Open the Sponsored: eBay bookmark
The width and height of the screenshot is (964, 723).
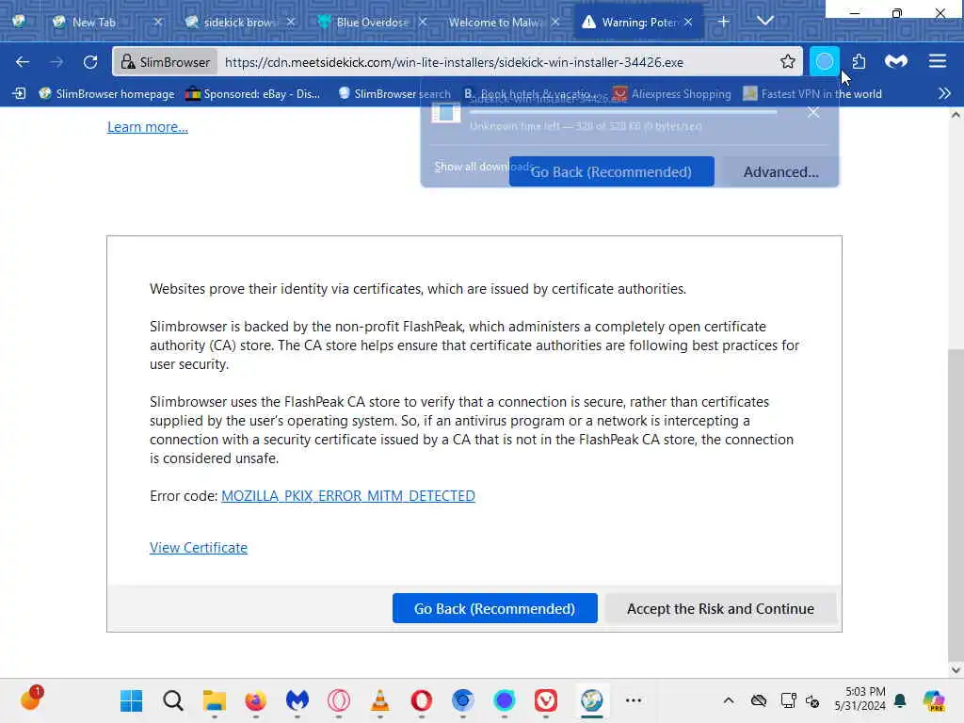[x=252, y=93]
